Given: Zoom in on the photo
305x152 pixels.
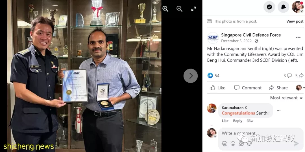Looking at the screenshot, I should click(165, 9).
